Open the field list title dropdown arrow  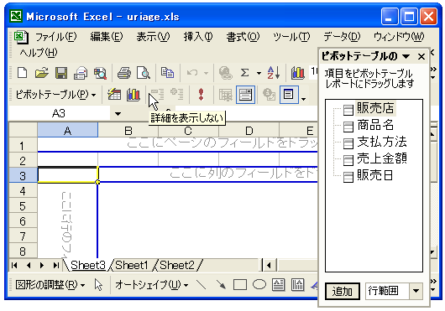pos(406,56)
